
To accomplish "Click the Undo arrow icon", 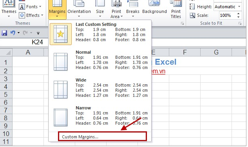I will pyautogui.click(x=13, y=33).
